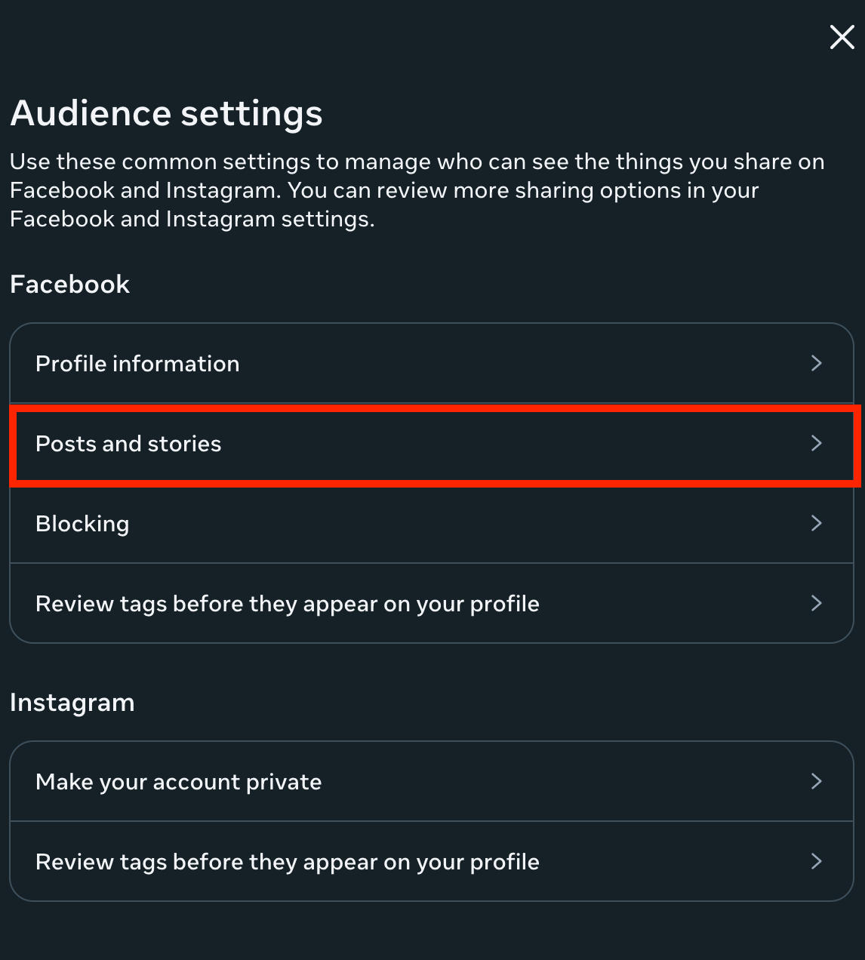Click chevron for Facebook Review tags row
This screenshot has width=865, height=960.
tap(816, 603)
